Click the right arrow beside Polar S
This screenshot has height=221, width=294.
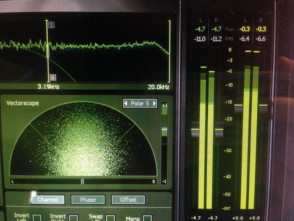coord(154,103)
